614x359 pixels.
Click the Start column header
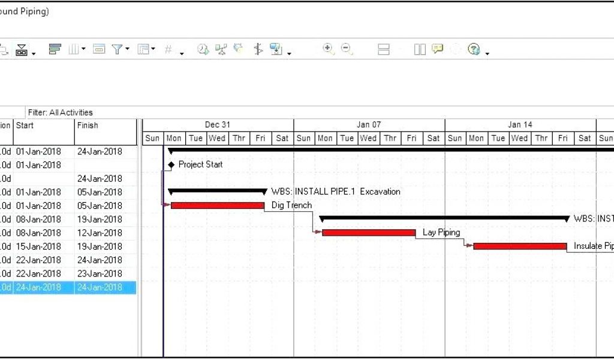[x=43, y=126]
